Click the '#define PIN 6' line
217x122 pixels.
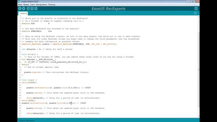36,23
